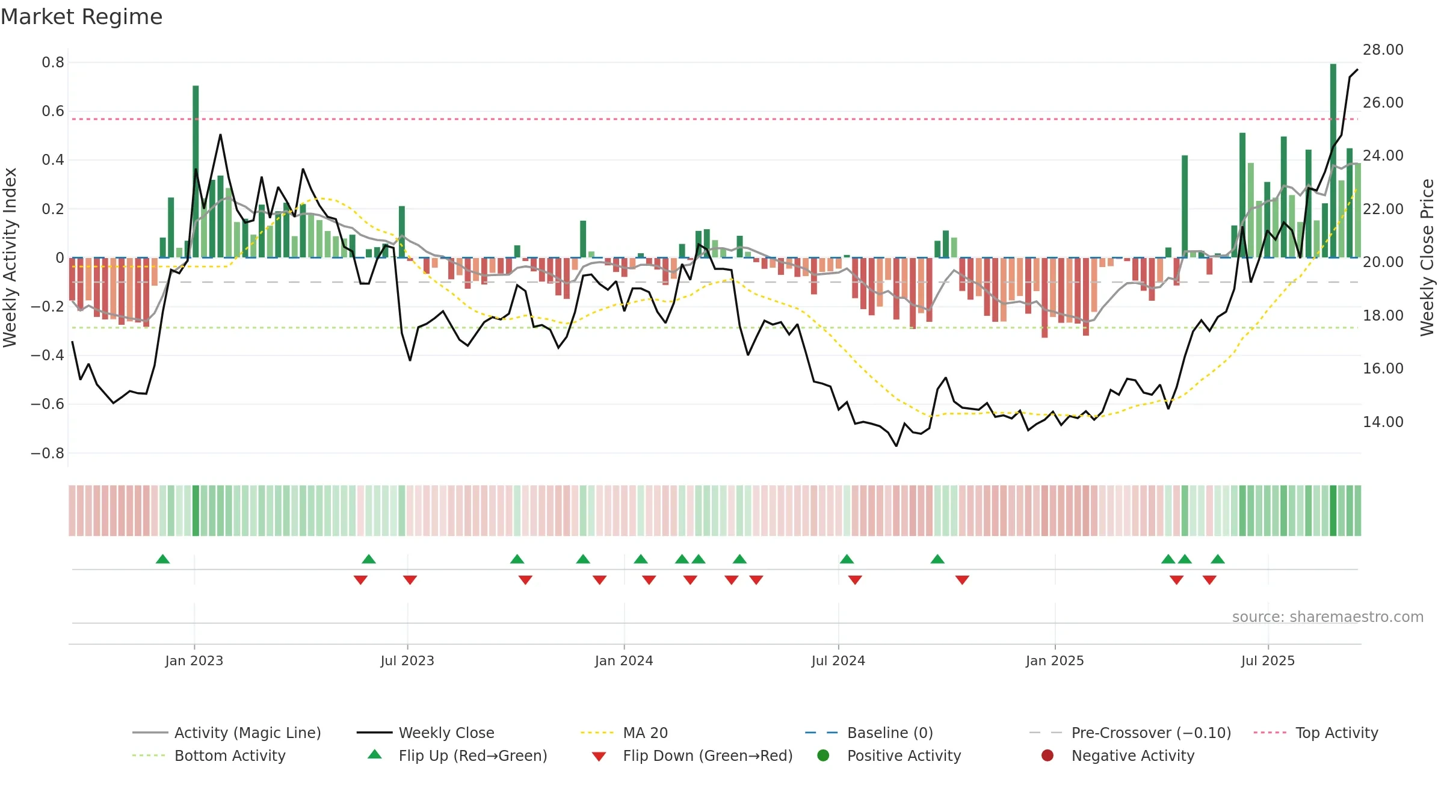Click the red Negative Activity legend dot
Viewport: 1444px width, 812px height.
pos(1048,755)
